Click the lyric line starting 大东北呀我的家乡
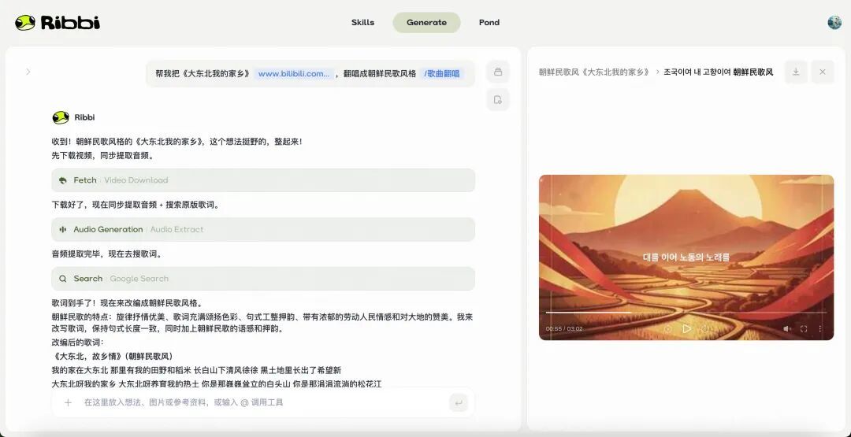 click(217, 384)
